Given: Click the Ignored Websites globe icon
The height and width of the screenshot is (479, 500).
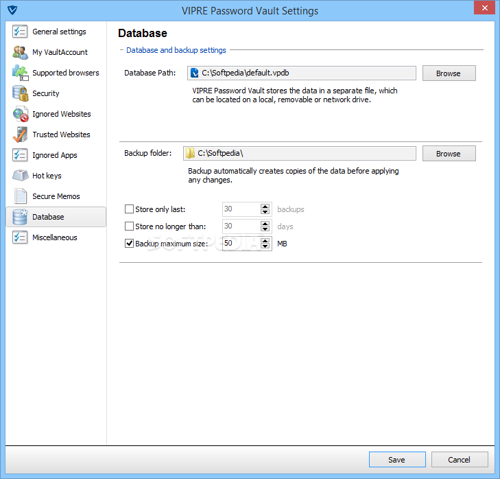Looking at the screenshot, I should pos(21,114).
